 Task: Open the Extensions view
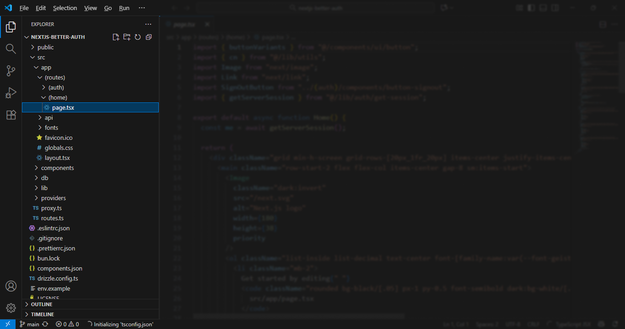[11, 115]
